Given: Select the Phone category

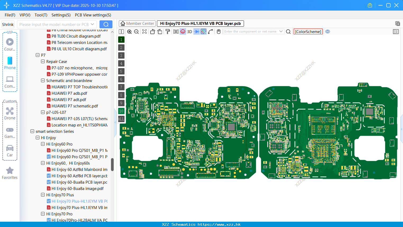Looking at the screenshot, I should point(10,63).
